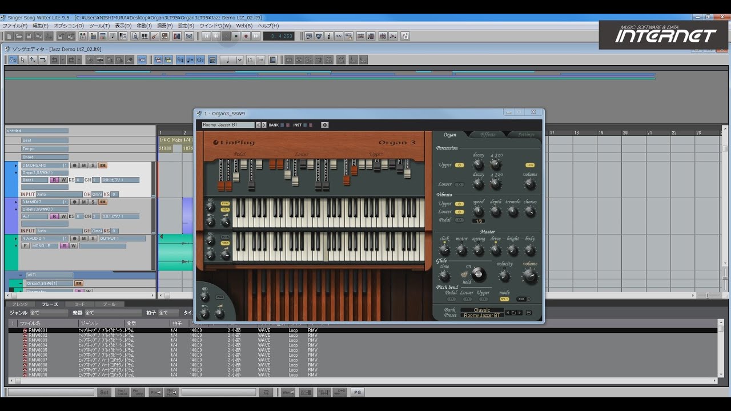The image size is (731, 411).
Task: Click the undo arrow in Song Editor toolbar
Action: (x=54, y=60)
